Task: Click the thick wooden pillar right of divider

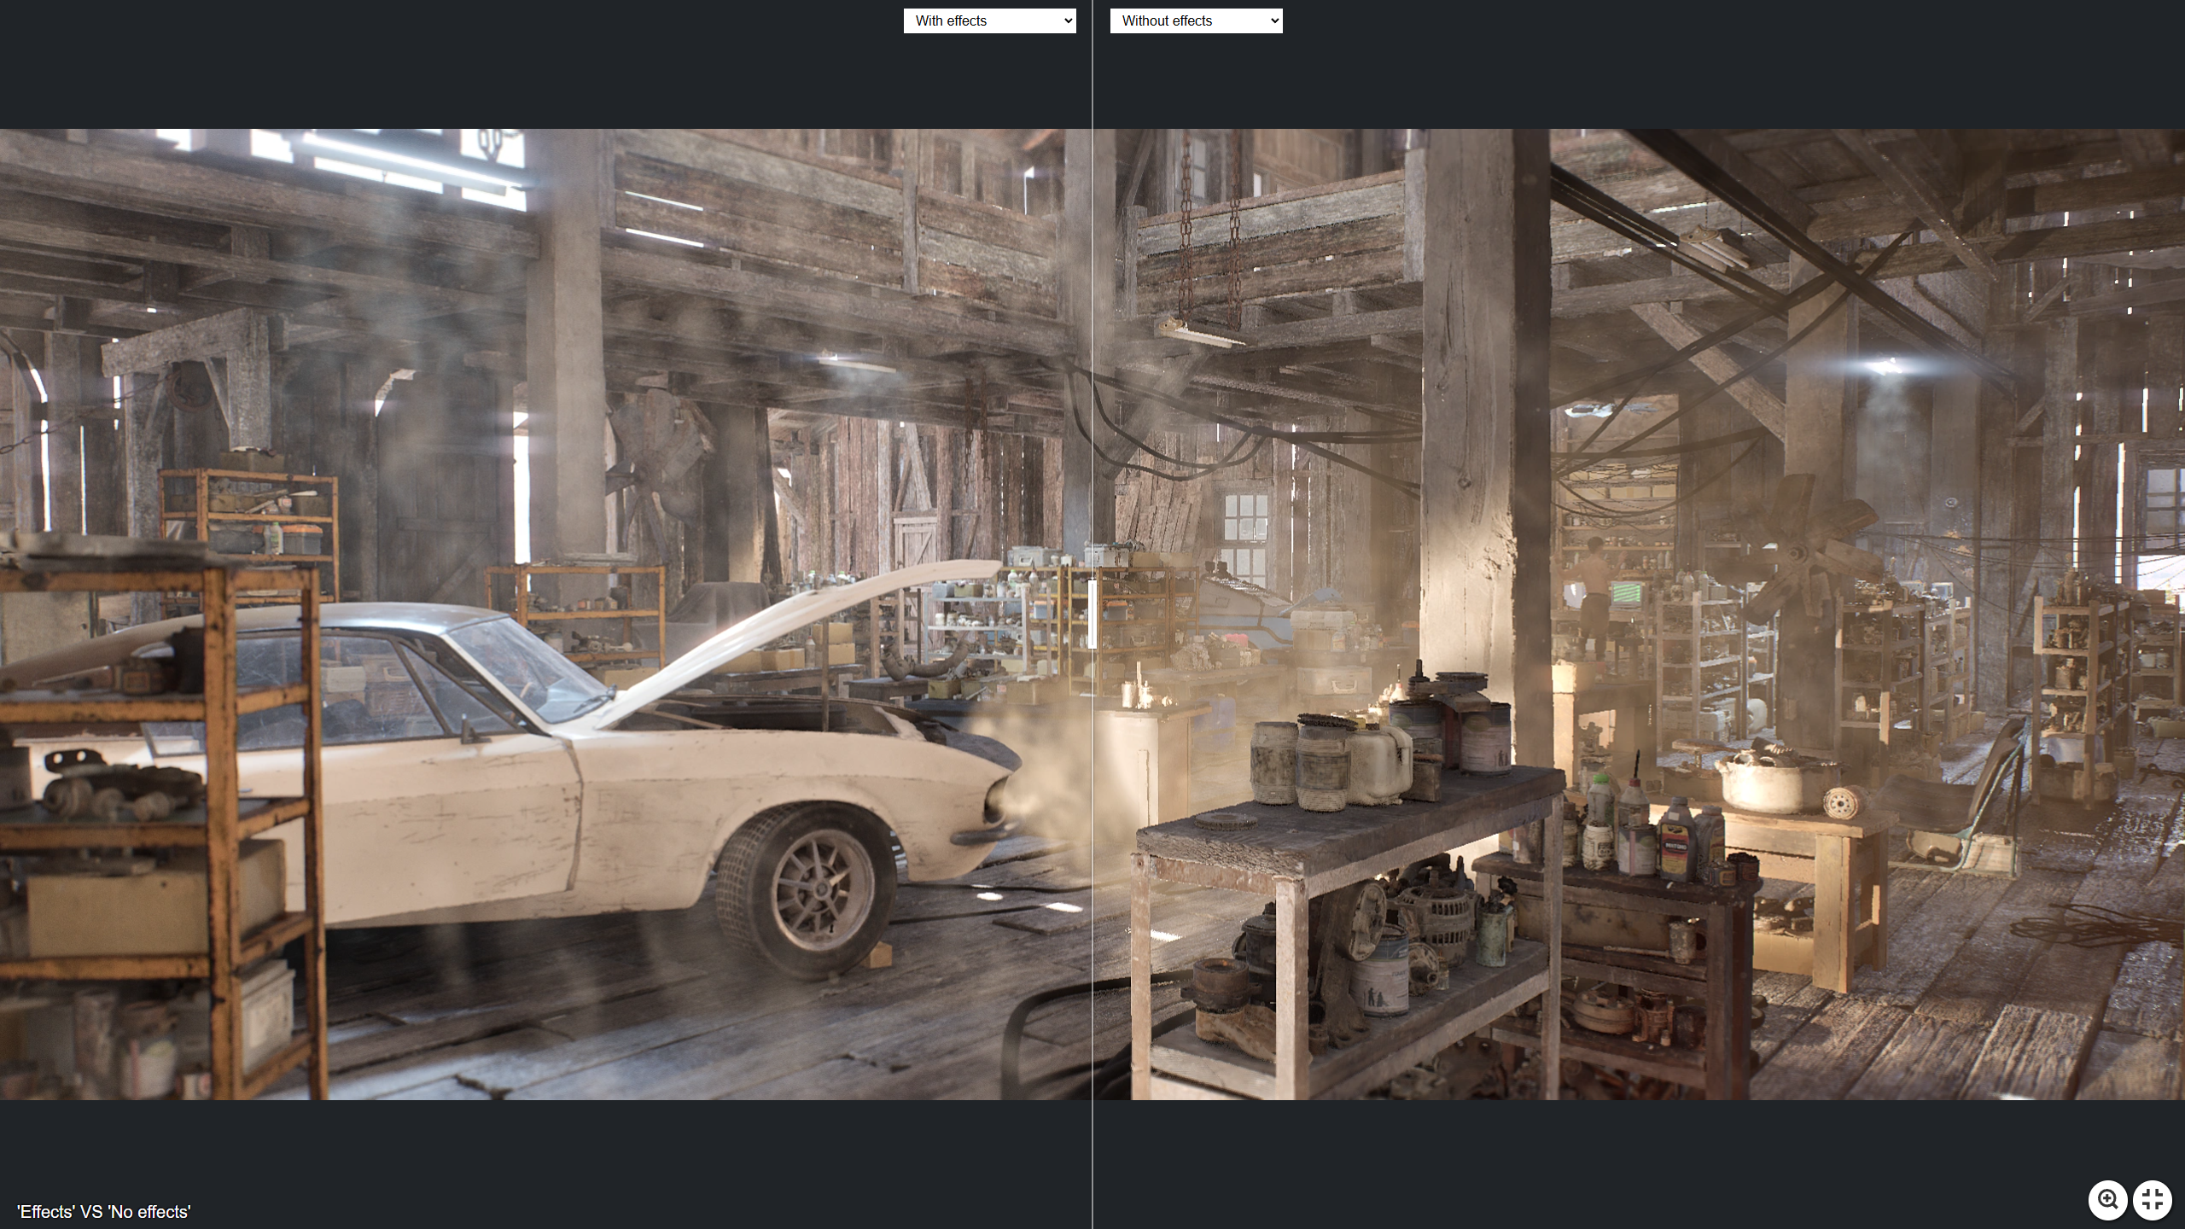Action: click(1466, 427)
